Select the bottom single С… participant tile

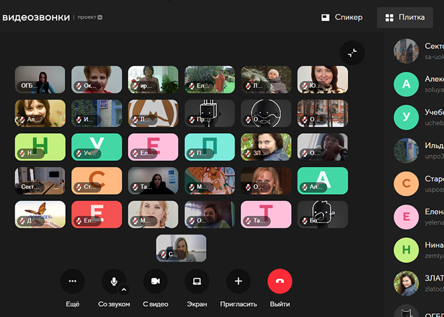181,249
